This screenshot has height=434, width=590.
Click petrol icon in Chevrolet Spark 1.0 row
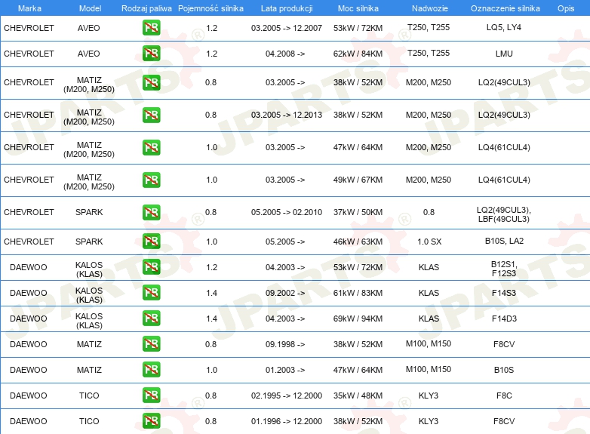click(x=151, y=242)
